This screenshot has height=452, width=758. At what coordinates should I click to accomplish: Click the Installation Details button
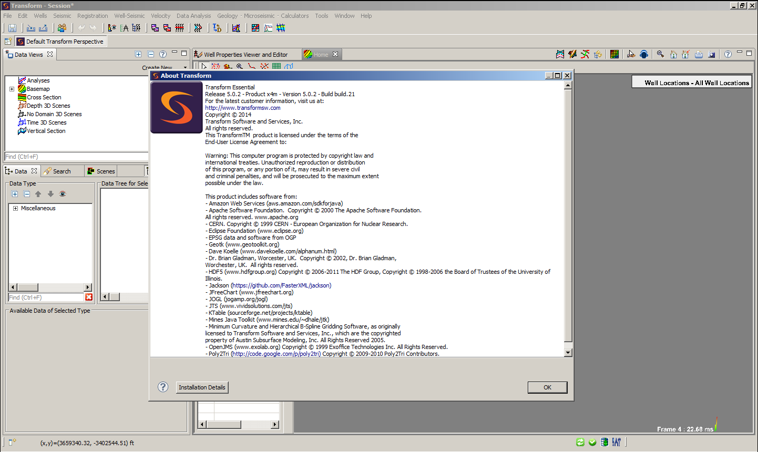tap(202, 387)
